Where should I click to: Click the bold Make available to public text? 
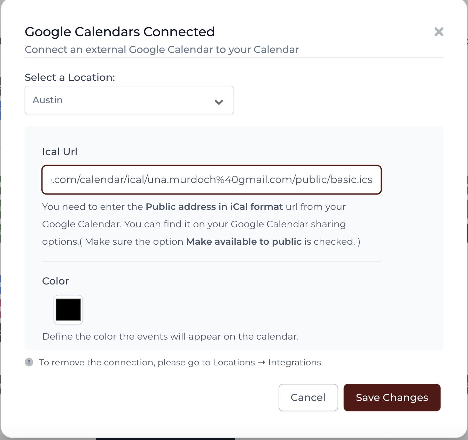[x=244, y=242]
